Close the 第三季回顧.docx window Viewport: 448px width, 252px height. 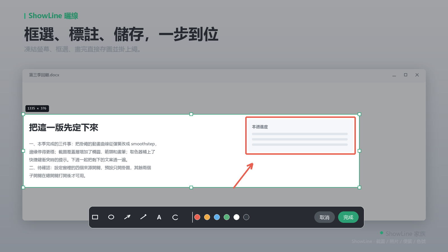click(417, 75)
